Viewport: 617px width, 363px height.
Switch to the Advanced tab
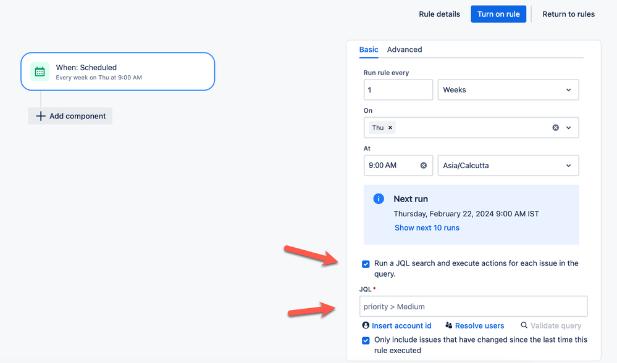(404, 49)
